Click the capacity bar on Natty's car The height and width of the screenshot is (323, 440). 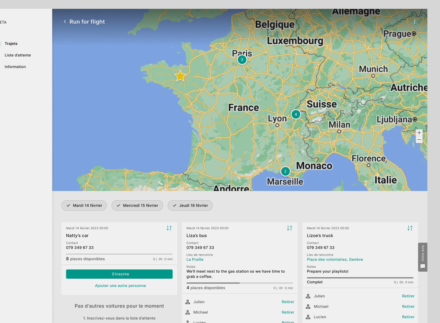click(x=119, y=254)
